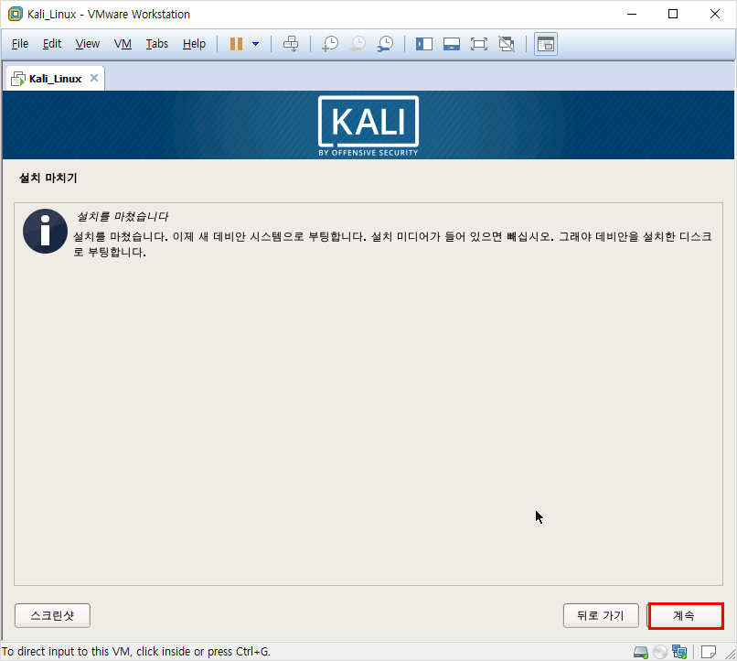
Task: Toggle the library sidebar view icon
Action: [424, 44]
